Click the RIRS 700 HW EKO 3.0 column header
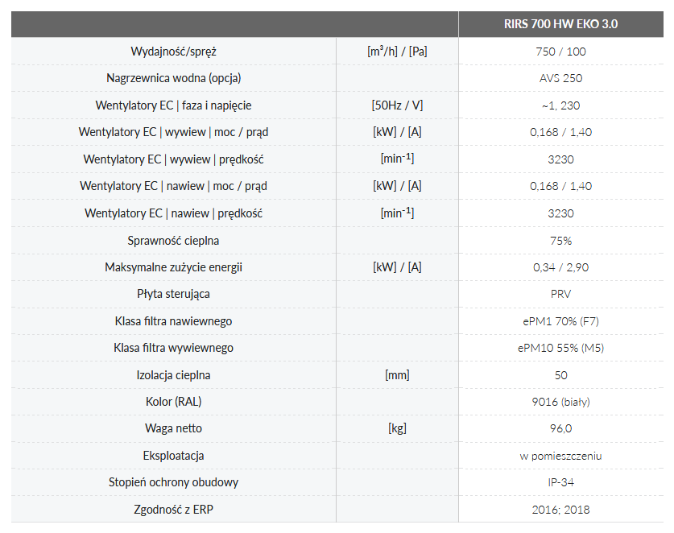The width and height of the screenshot is (674, 533). pos(560,24)
